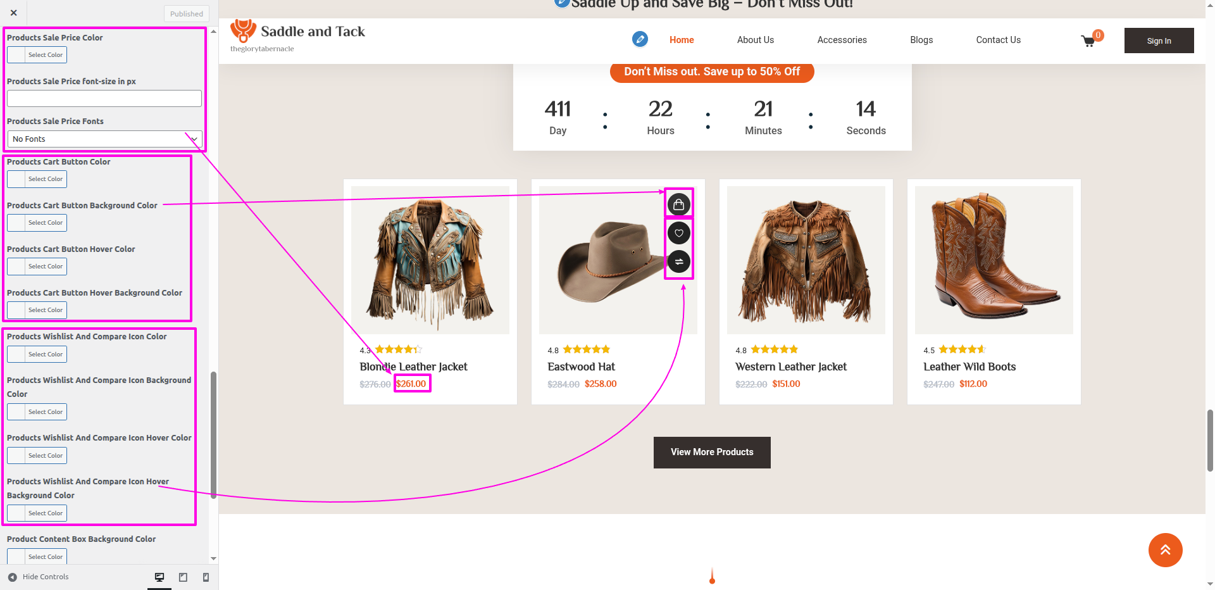Click the blue edit pencil shortcut icon
The height and width of the screenshot is (590, 1215).
tap(640, 39)
